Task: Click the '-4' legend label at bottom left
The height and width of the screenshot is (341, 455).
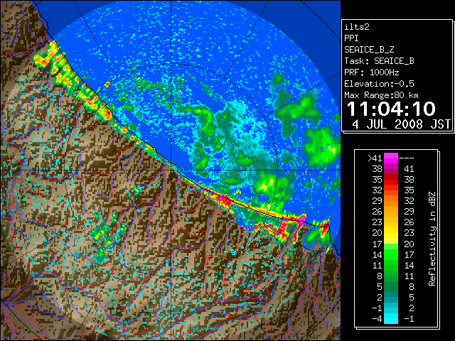Action: coord(377,319)
